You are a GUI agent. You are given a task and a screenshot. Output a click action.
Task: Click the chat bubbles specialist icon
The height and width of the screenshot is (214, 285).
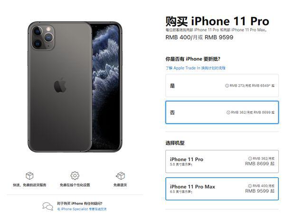[48, 206]
